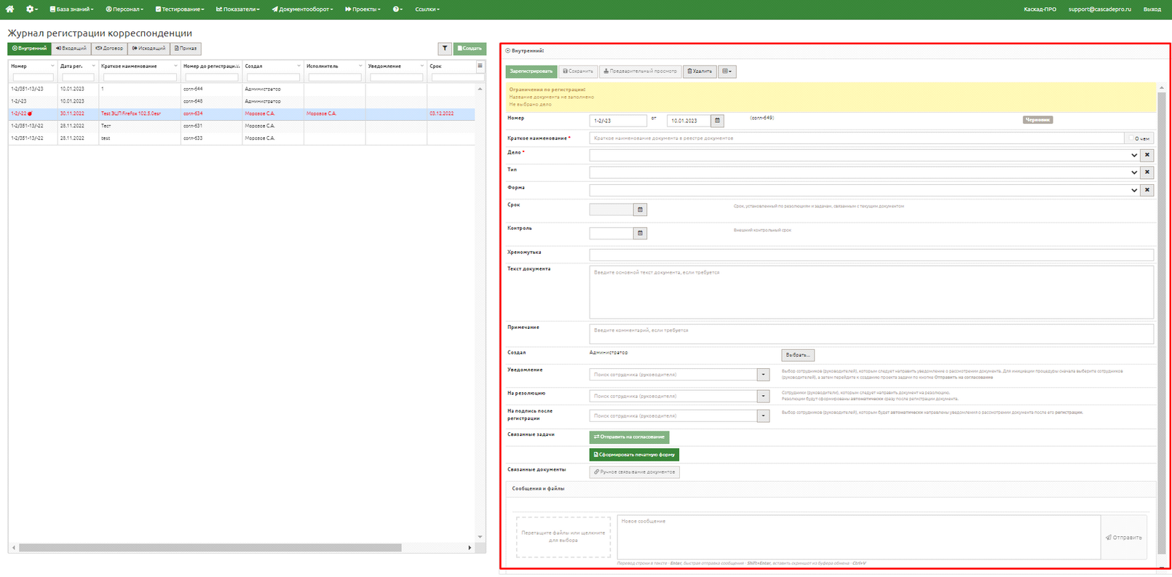Open the grid filter funnel button
The image size is (1172, 577).
pyautogui.click(x=445, y=48)
